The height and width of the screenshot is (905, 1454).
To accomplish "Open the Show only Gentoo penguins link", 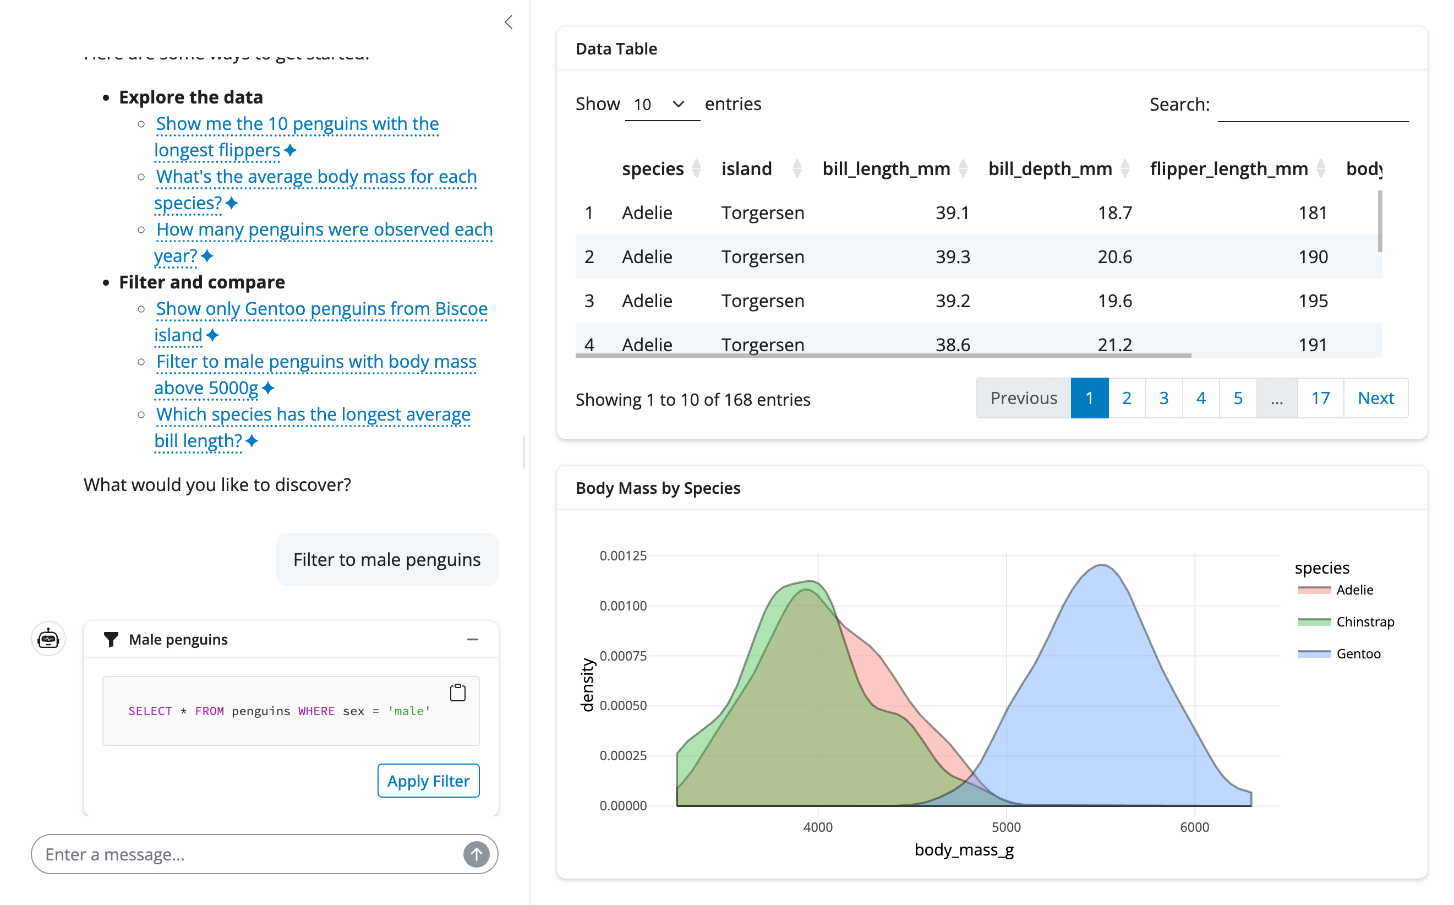I will point(321,308).
